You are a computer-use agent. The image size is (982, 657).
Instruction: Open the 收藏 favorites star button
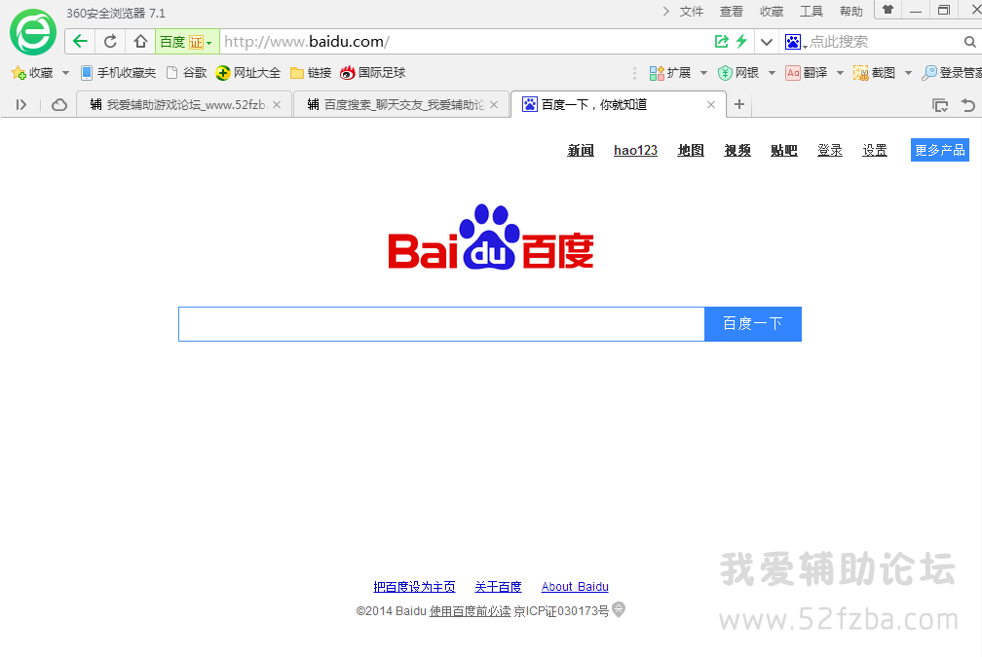click(x=32, y=73)
